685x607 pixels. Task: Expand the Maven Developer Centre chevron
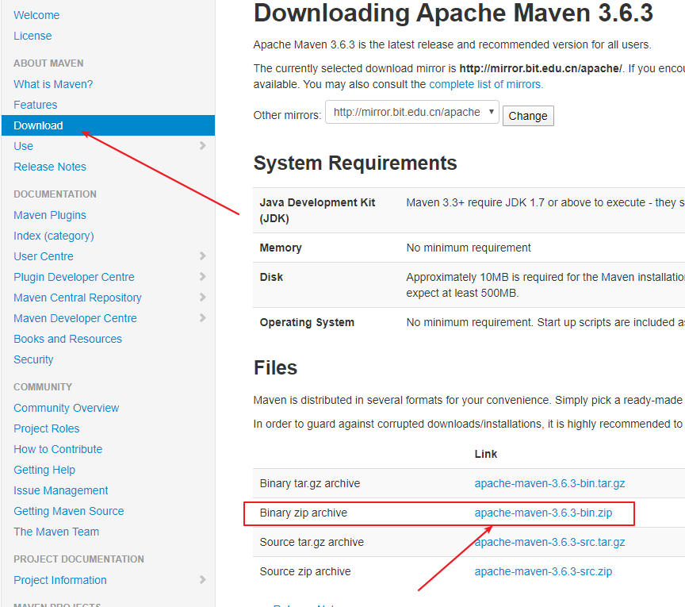[202, 318]
